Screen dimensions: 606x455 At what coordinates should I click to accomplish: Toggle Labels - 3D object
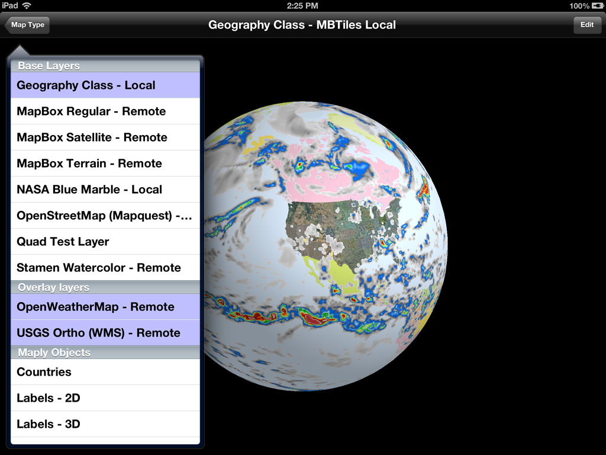[105, 424]
